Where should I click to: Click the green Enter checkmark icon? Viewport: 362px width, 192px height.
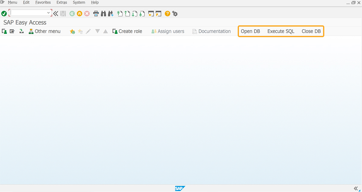tap(4, 14)
